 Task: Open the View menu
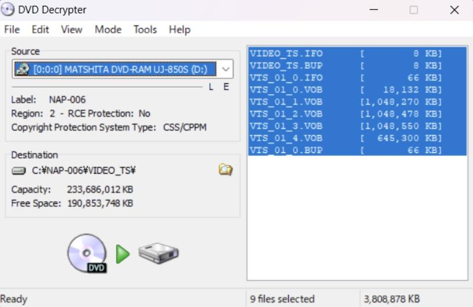pyautogui.click(x=71, y=30)
